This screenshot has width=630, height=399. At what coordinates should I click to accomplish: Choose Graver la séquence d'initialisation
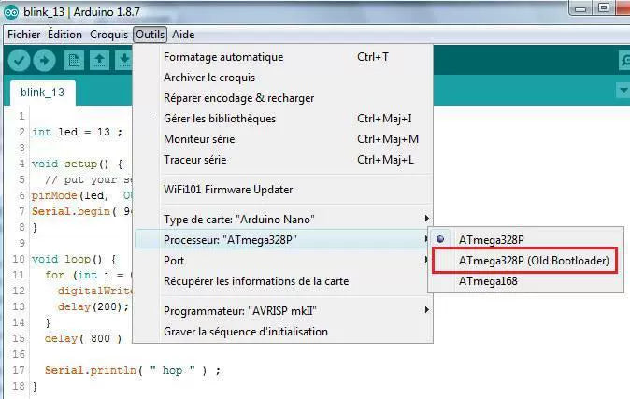point(283,332)
